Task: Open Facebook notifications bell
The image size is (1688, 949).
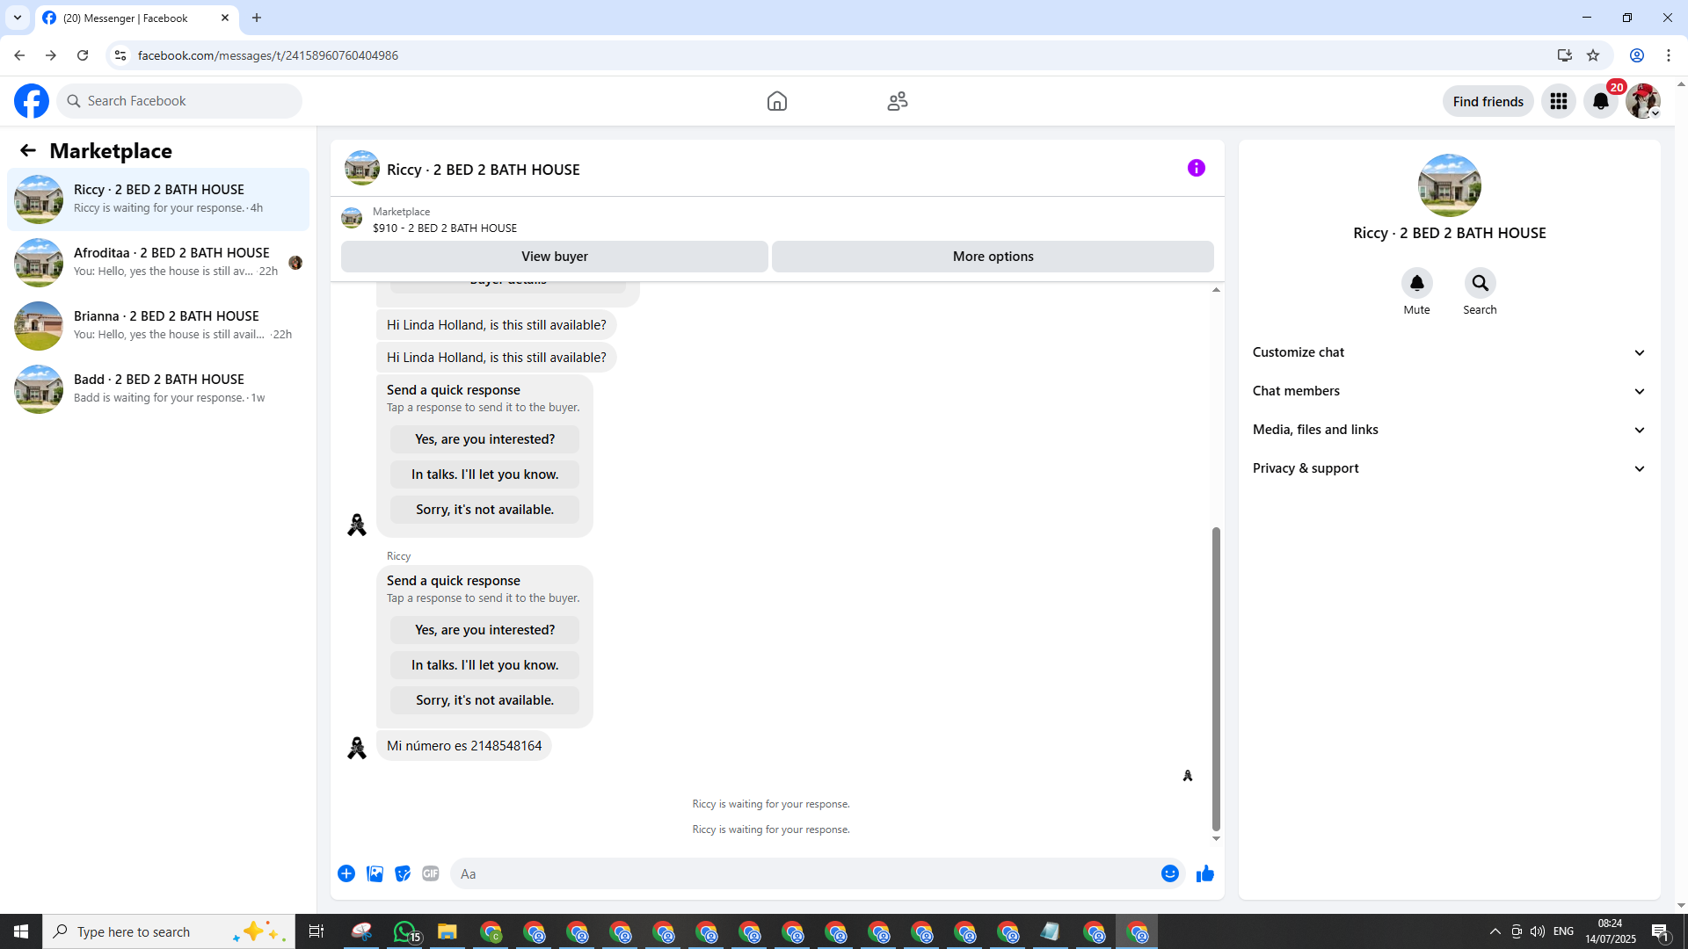Action: pyautogui.click(x=1600, y=101)
